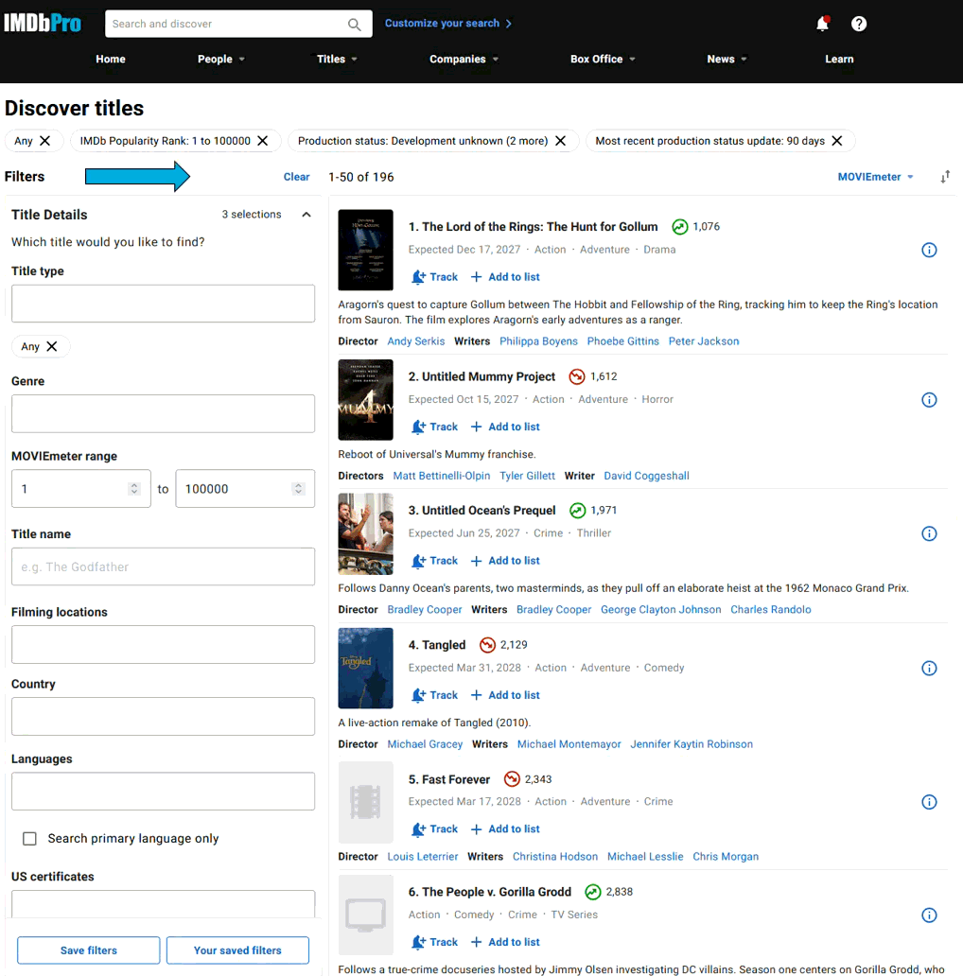Image resolution: width=963 pixels, height=976 pixels.
Task: Click the Country input field
Action: tap(163, 717)
